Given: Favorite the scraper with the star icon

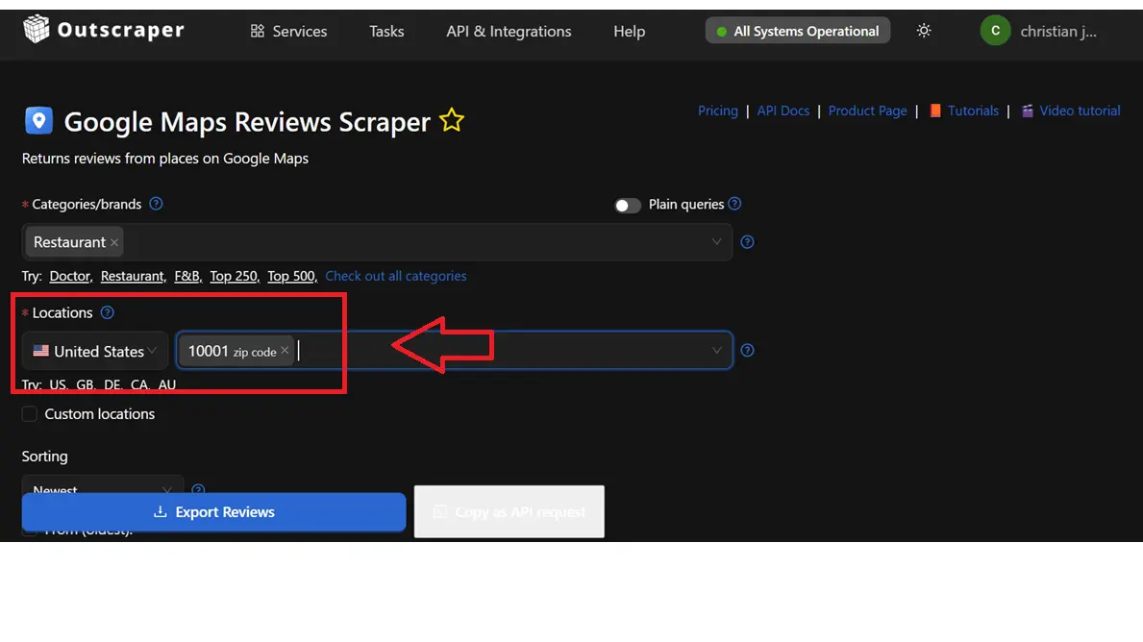Looking at the screenshot, I should (452, 121).
